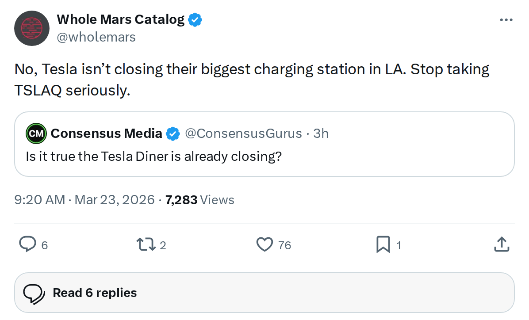Click the speech bubble icon next to Read replies
Viewport: 529px width, 320px height.
click(34, 292)
